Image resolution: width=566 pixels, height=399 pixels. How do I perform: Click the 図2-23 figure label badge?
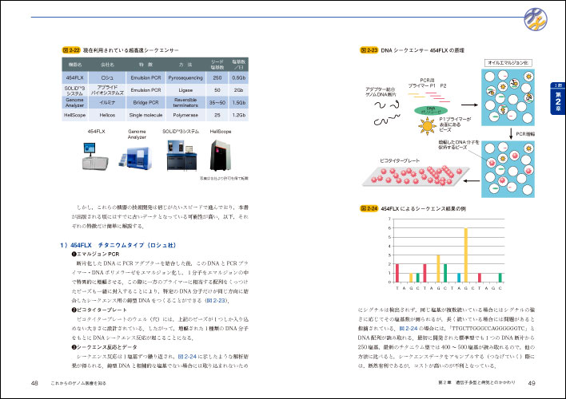pyautogui.click(x=367, y=49)
